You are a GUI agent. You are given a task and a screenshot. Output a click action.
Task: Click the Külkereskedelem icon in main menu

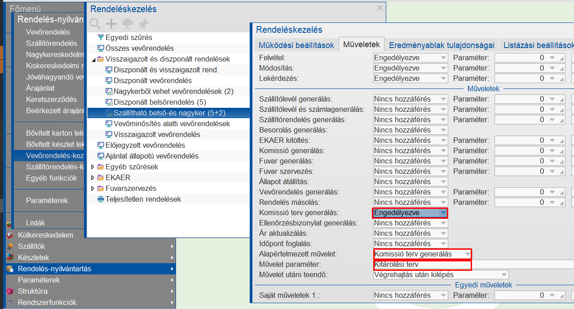click(9, 235)
